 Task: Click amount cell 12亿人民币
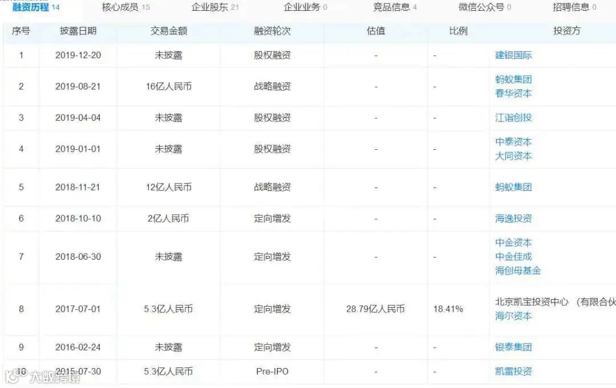click(x=168, y=187)
